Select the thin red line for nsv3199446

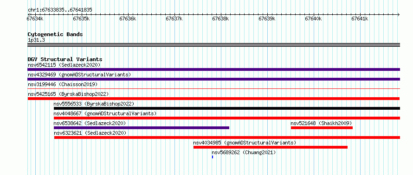[x=213, y=89]
